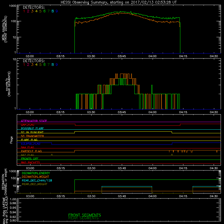Viewport: 224px width, 224px height.
Task: Pick detector 6 in rear segments legend
Action: (x=45, y=65)
